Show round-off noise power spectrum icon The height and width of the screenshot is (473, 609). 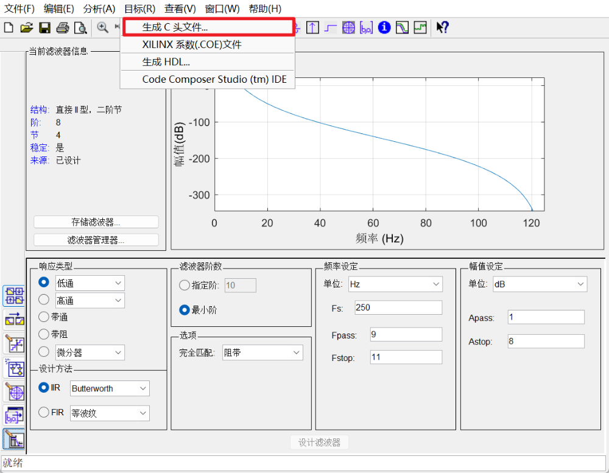(x=420, y=27)
